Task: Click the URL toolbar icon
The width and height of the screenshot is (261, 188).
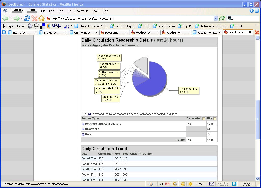Action: click(x=56, y=26)
